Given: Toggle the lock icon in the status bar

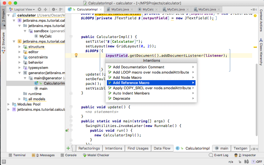Looking at the screenshot, I should (x=240, y=162).
